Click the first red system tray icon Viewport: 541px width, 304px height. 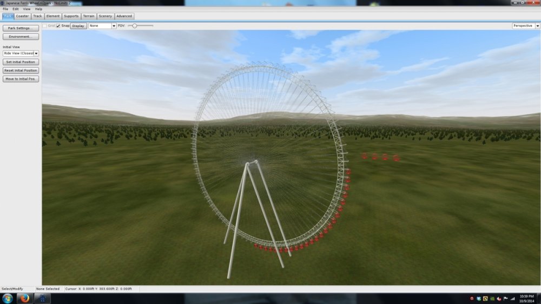(472, 299)
